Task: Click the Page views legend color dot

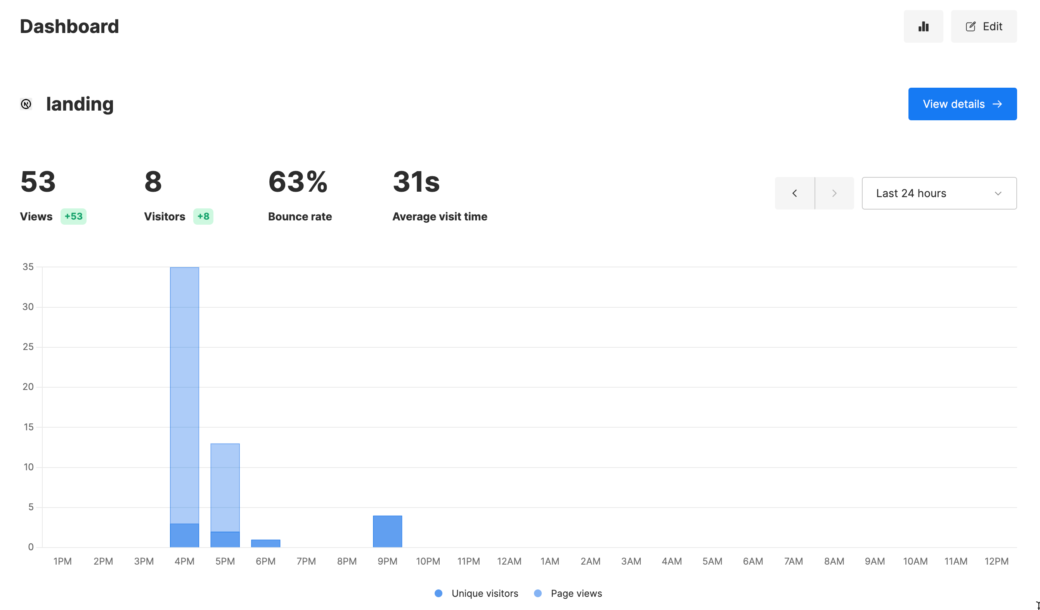Action: pos(538,593)
